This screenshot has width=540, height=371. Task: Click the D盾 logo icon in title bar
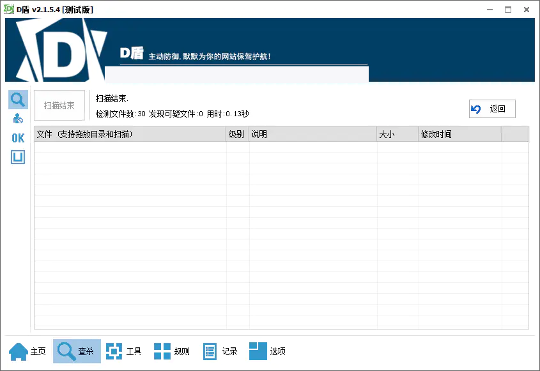pyautogui.click(x=9, y=9)
